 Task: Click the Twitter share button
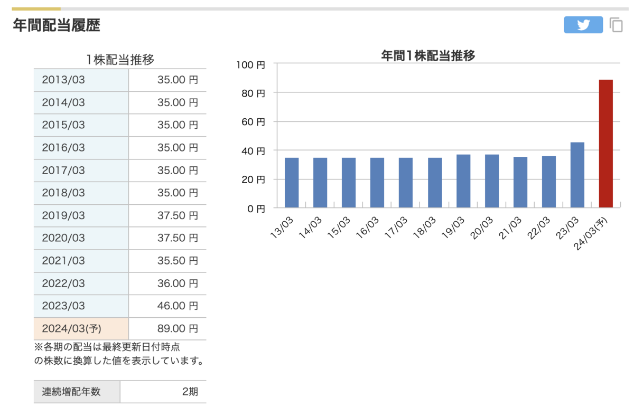(x=583, y=25)
